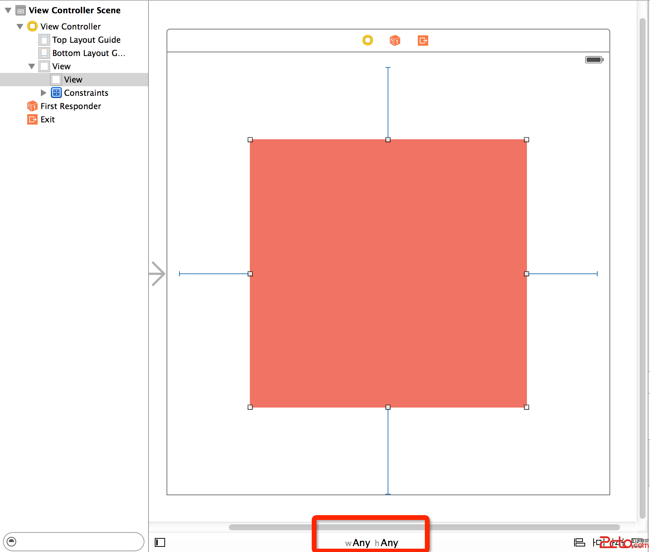Viewport: 650px width, 552px height.
Task: Expand the Constraints group
Action: [43, 93]
